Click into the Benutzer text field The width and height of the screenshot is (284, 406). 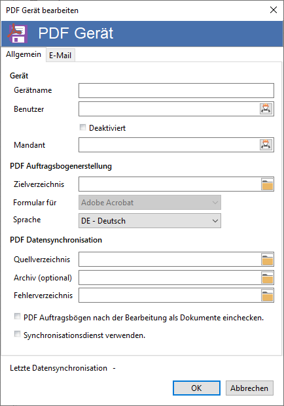click(x=169, y=109)
